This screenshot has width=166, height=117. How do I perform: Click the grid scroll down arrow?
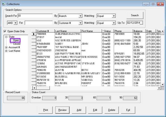(x=163, y=84)
